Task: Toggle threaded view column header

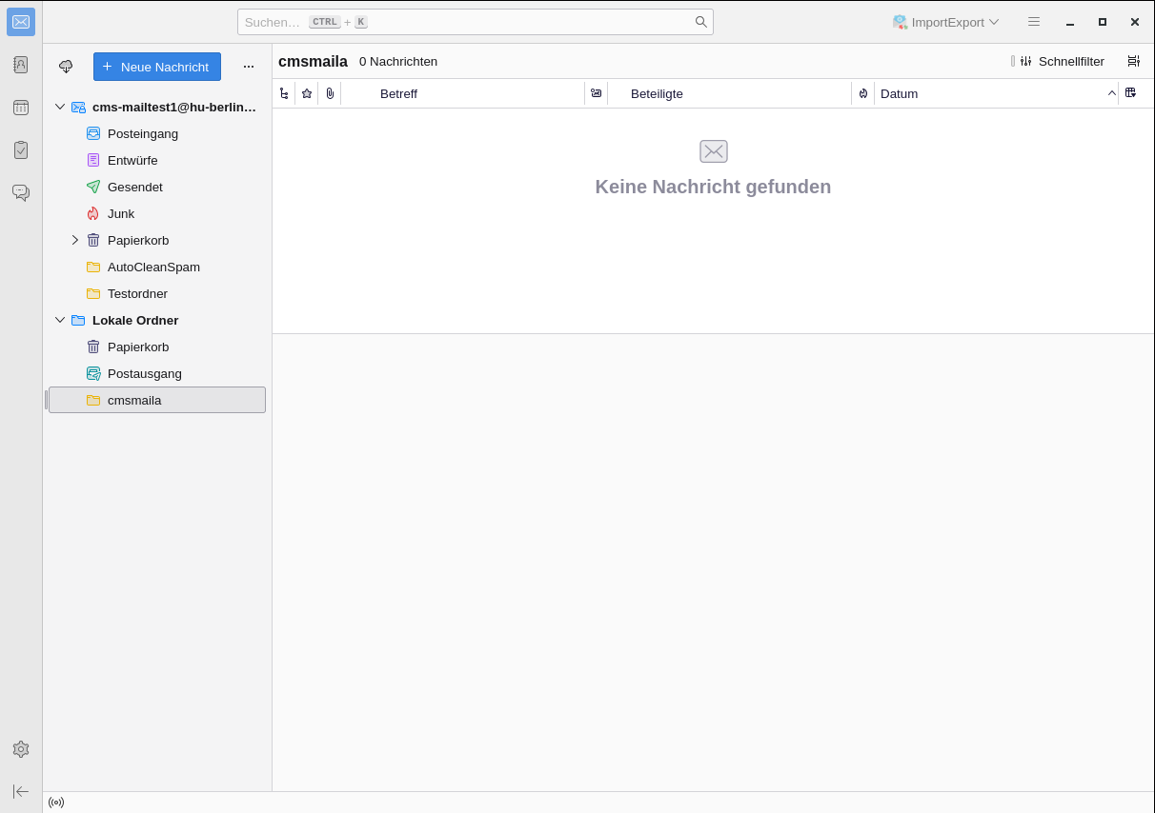Action: (284, 93)
